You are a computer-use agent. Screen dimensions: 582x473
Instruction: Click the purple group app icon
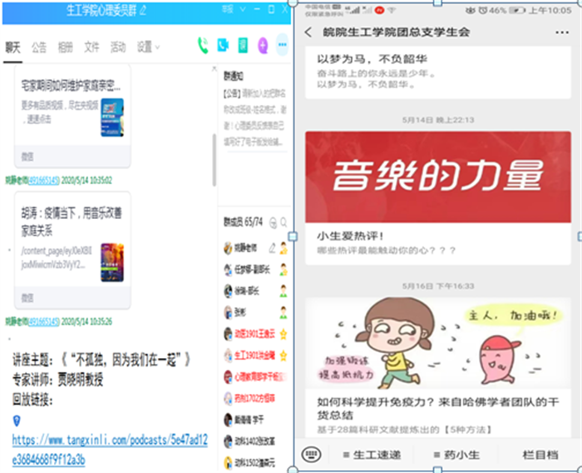(263, 46)
